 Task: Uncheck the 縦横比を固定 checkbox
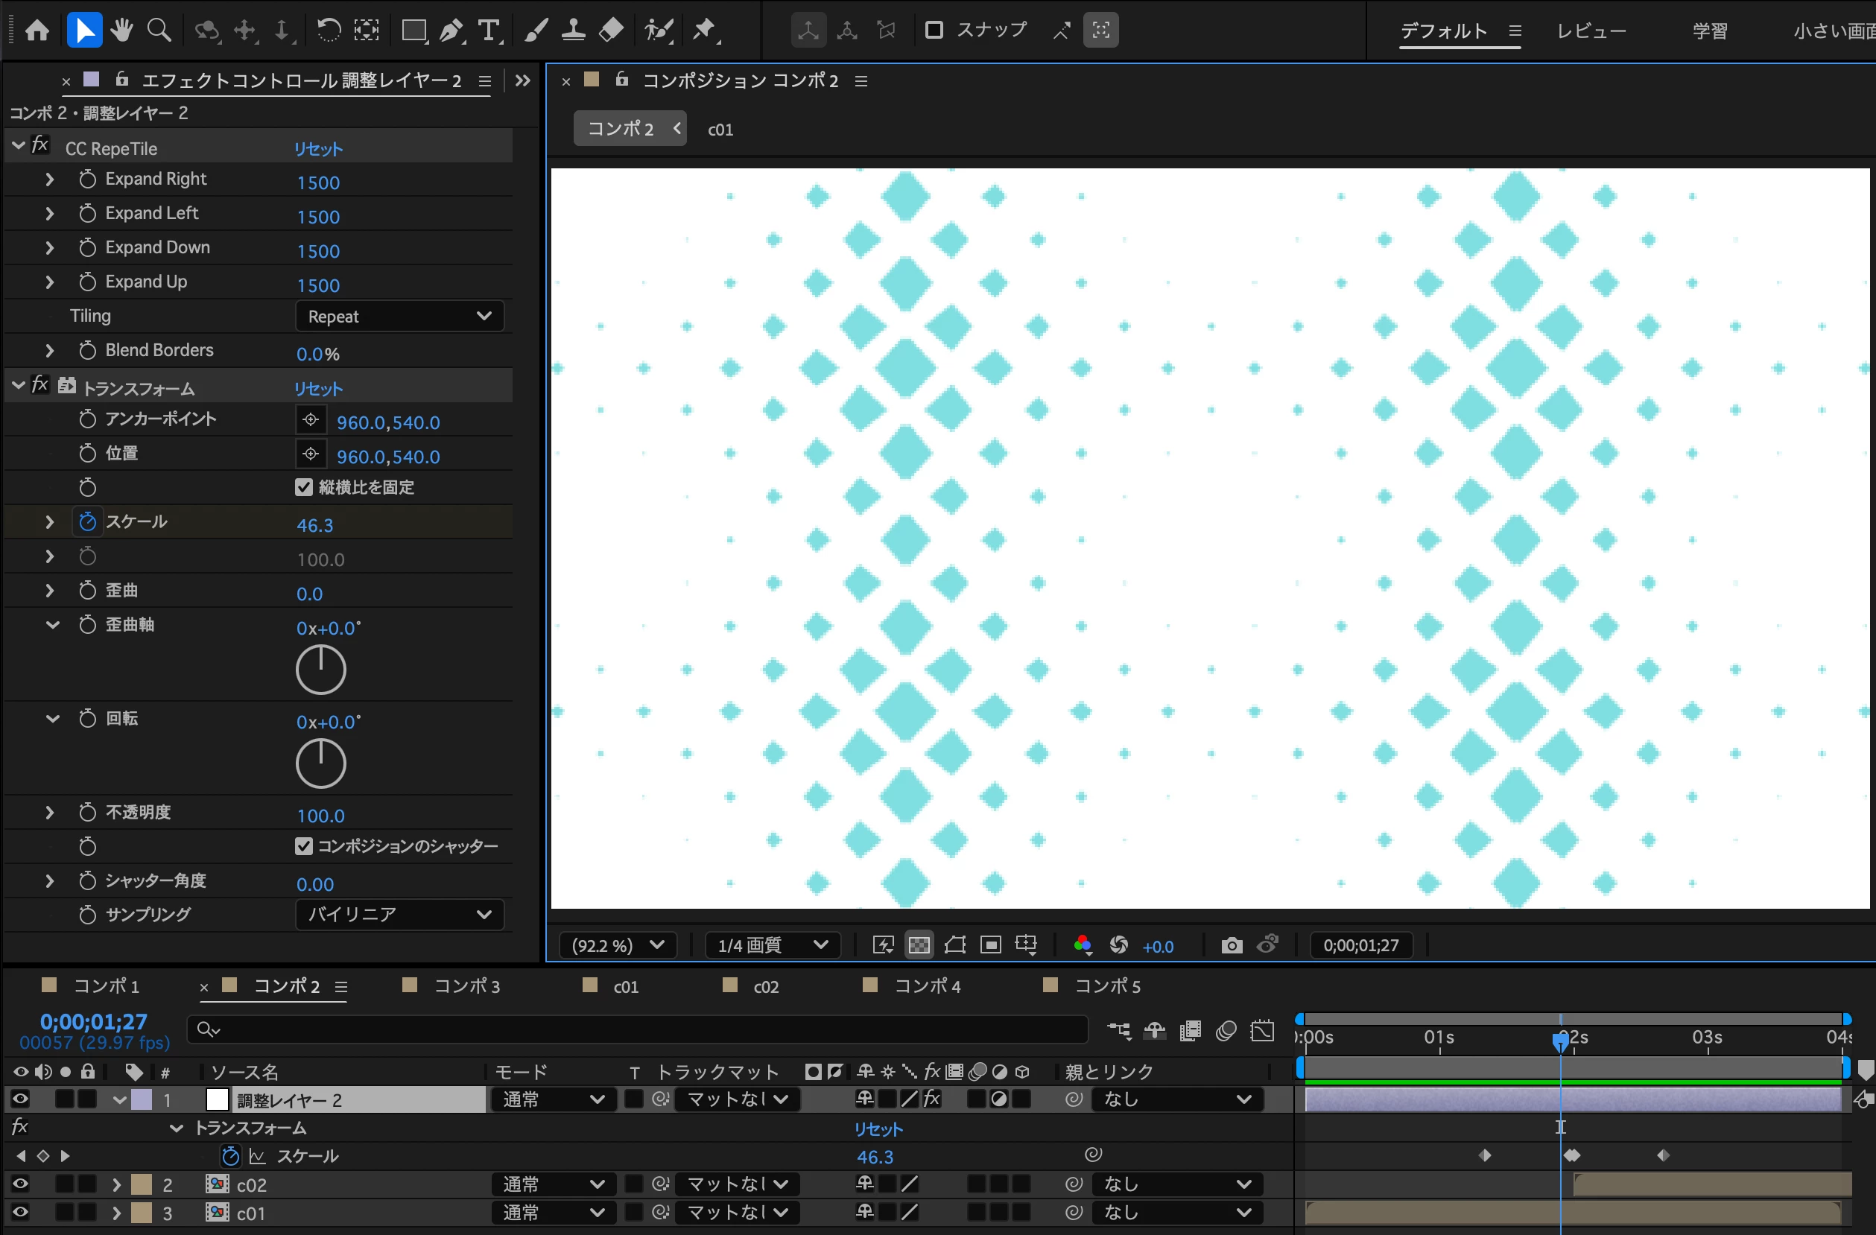303,487
